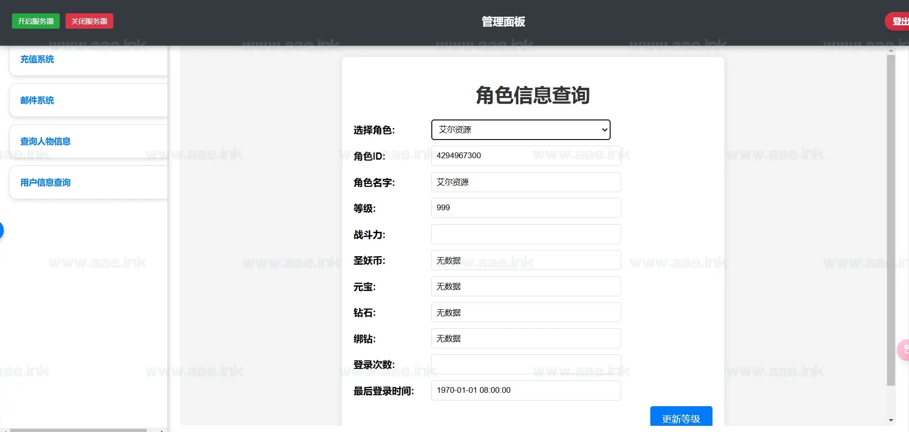
Task: Click the 元宝 input field
Action: tap(526, 286)
